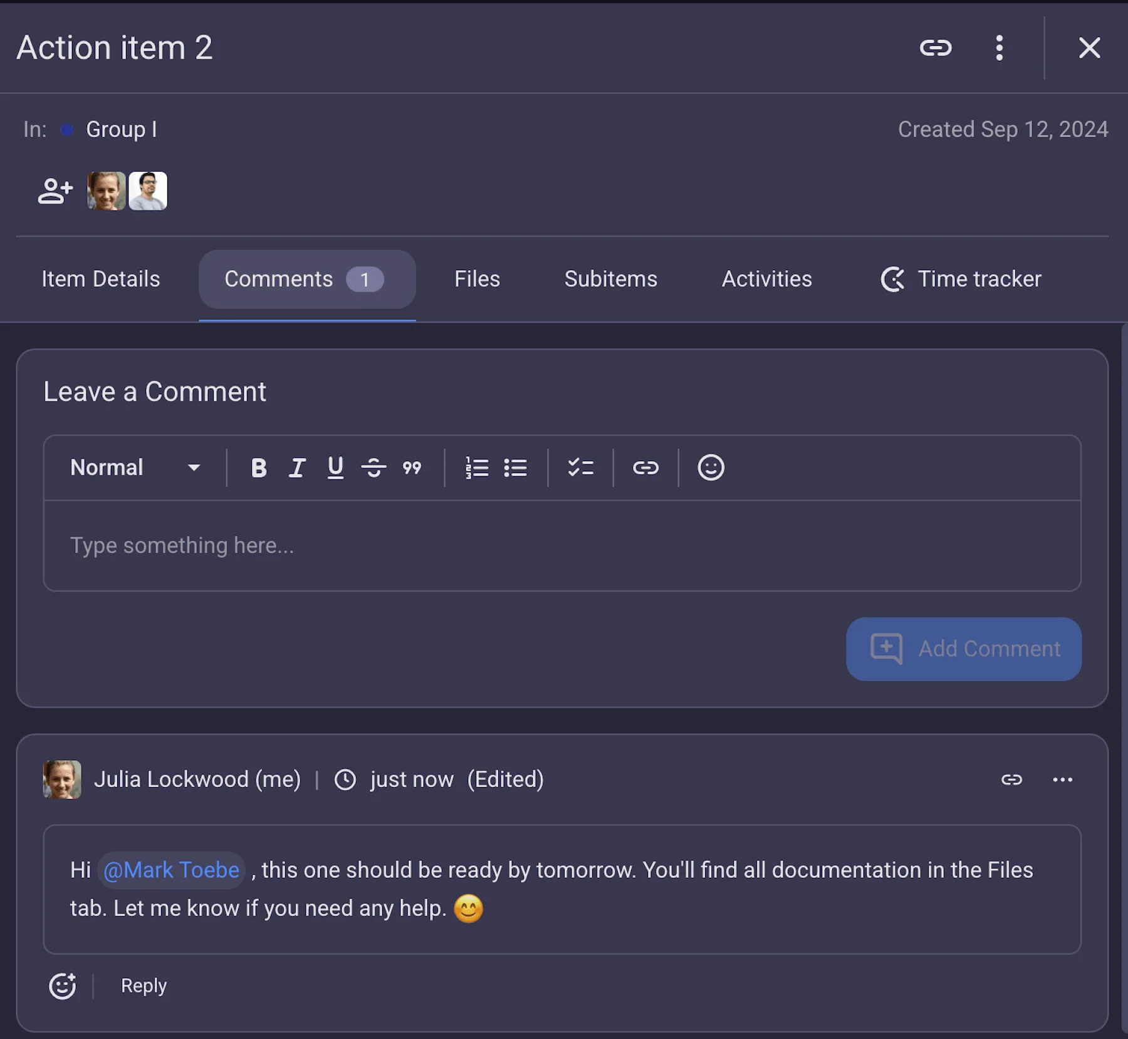
Task: Select Julia's avatar in the subscribers row
Action: tap(106, 191)
